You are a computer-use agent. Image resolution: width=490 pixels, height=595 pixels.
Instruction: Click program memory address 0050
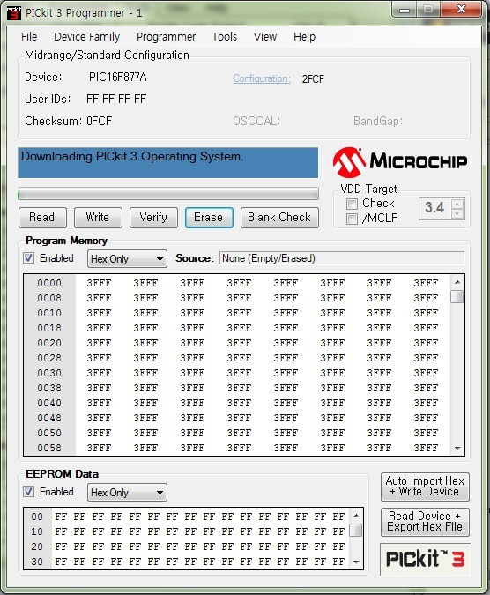[49, 433]
